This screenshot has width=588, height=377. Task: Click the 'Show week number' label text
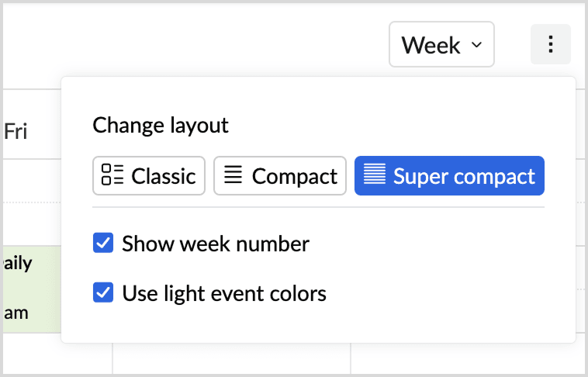click(216, 244)
